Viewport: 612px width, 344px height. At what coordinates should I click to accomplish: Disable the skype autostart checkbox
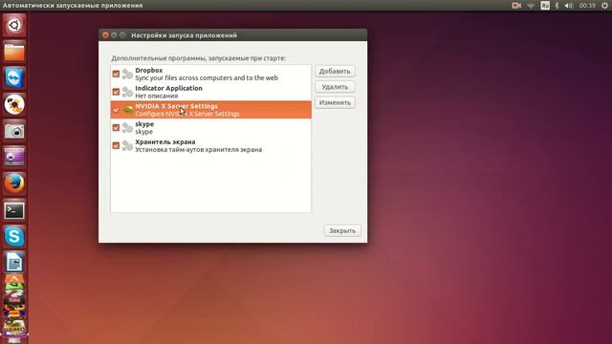point(116,127)
